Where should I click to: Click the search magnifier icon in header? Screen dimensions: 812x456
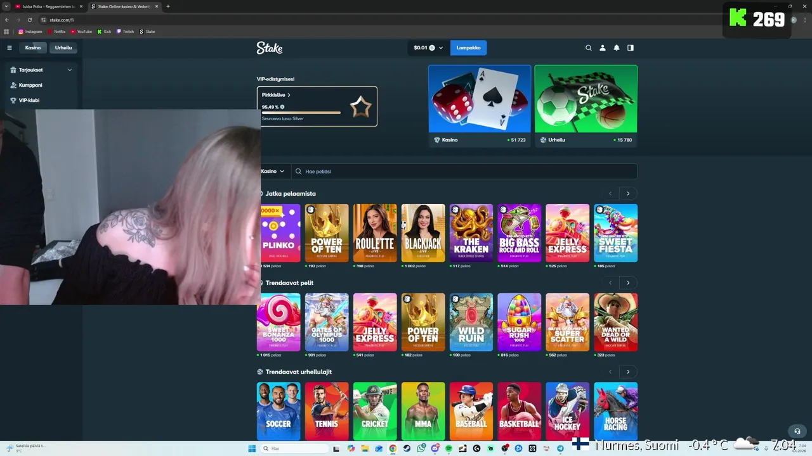tap(589, 47)
